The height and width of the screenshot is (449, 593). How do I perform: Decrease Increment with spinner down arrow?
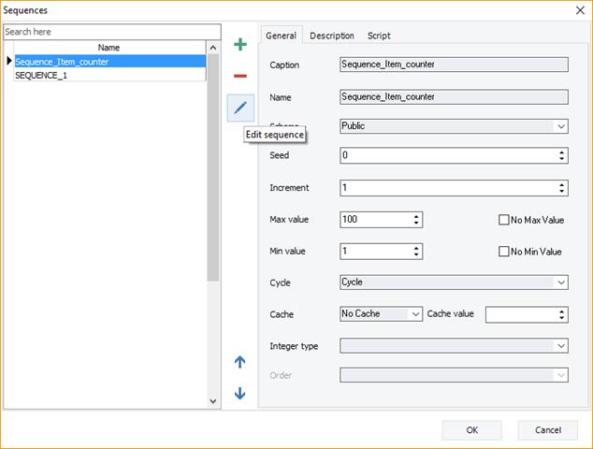coord(561,192)
